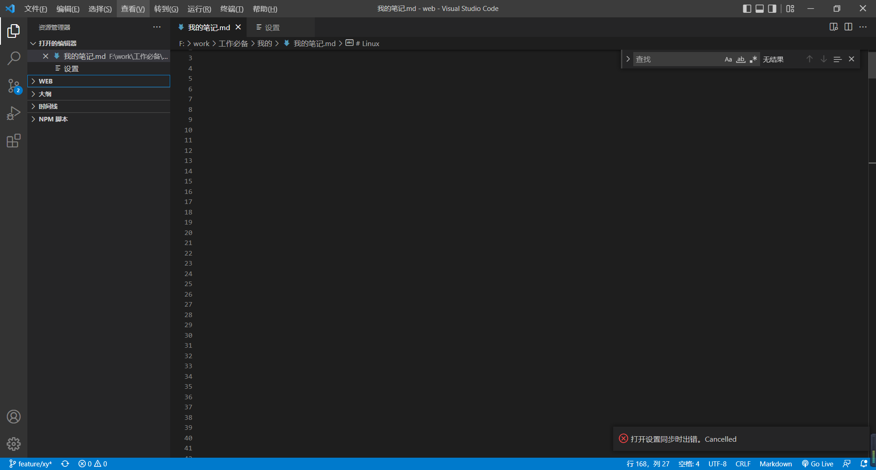The image size is (876, 470).
Task: Open the Extensions view
Action: [14, 141]
